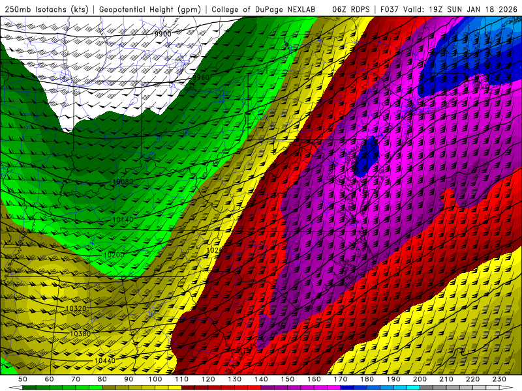The image size is (522, 391).
Task: Click the 10380 contour label
Action: point(80,334)
